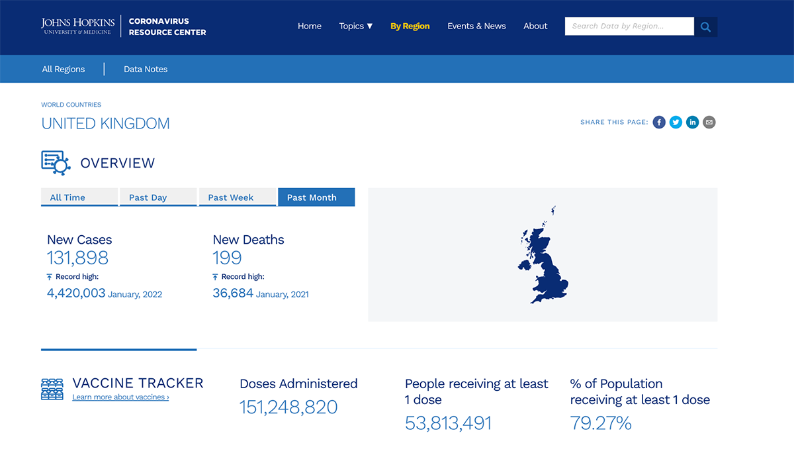This screenshot has width=794, height=465.
Task: Click the search magnifying glass icon
Action: pyautogui.click(x=705, y=26)
